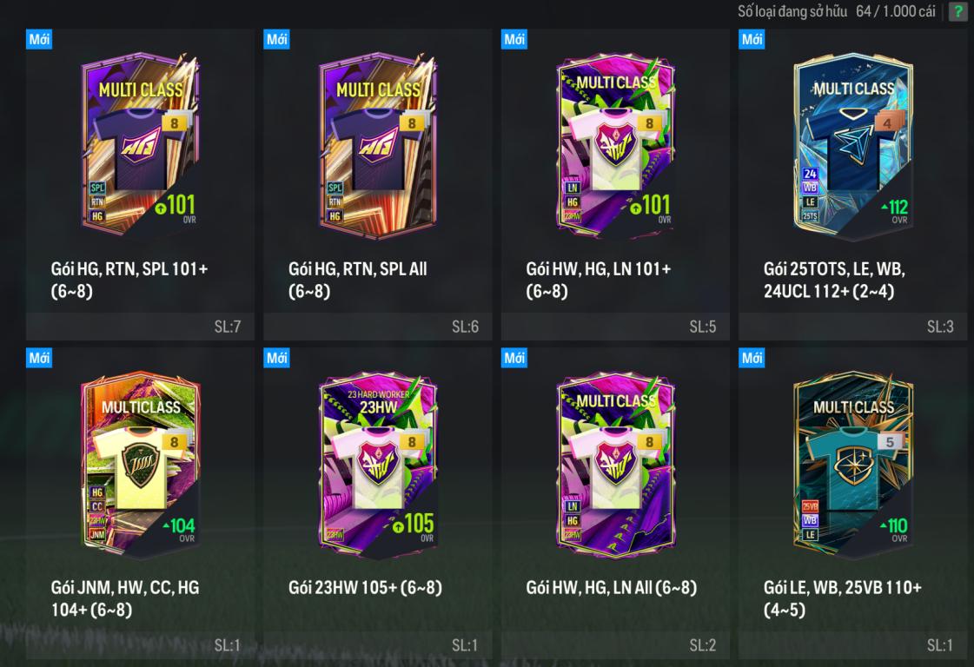Click the SL:7 quantity bar

point(141,327)
